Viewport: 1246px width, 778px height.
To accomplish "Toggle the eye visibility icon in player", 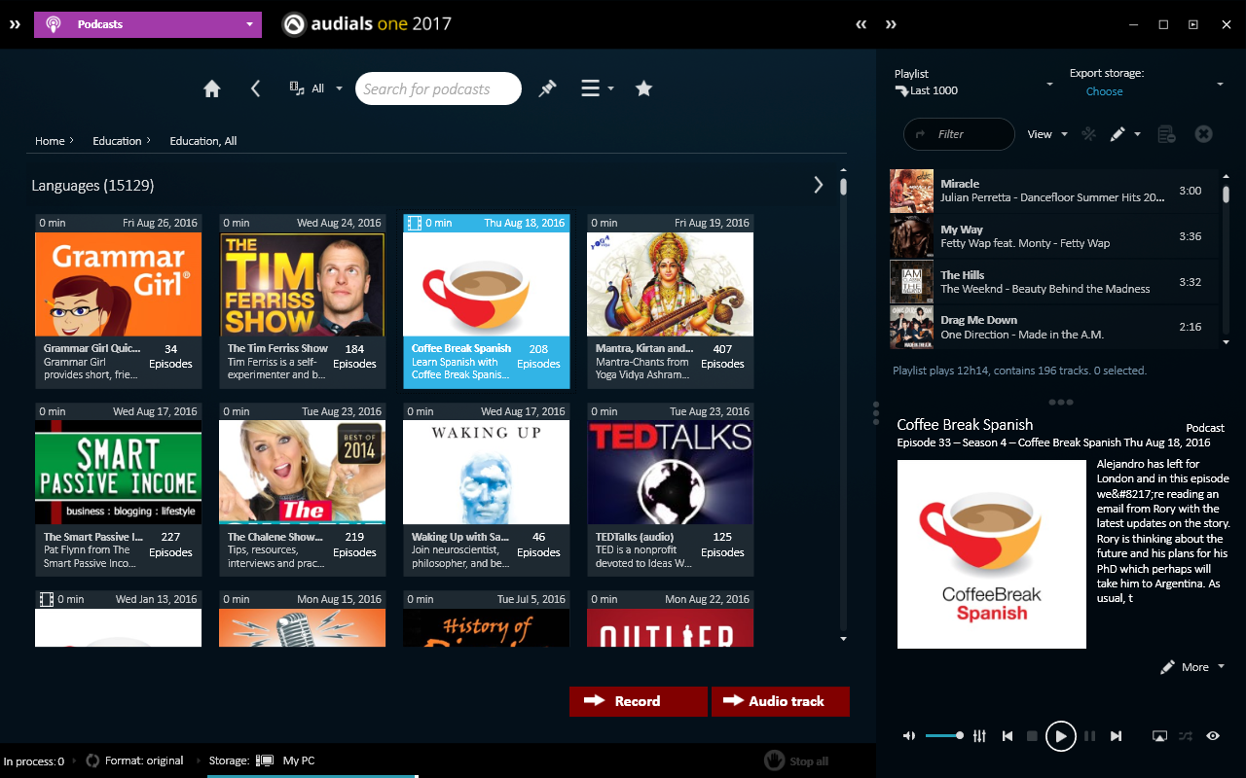I will (x=1213, y=736).
